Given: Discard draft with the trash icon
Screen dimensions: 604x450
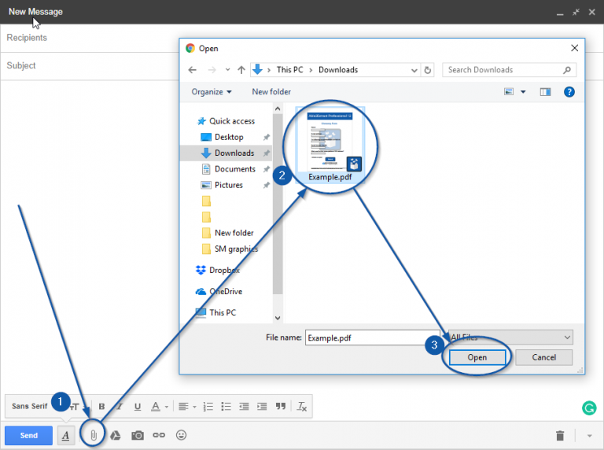Looking at the screenshot, I should [x=560, y=435].
